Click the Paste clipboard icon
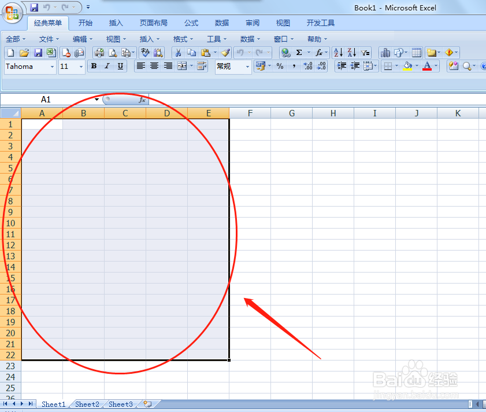The image size is (486, 412). 205,53
